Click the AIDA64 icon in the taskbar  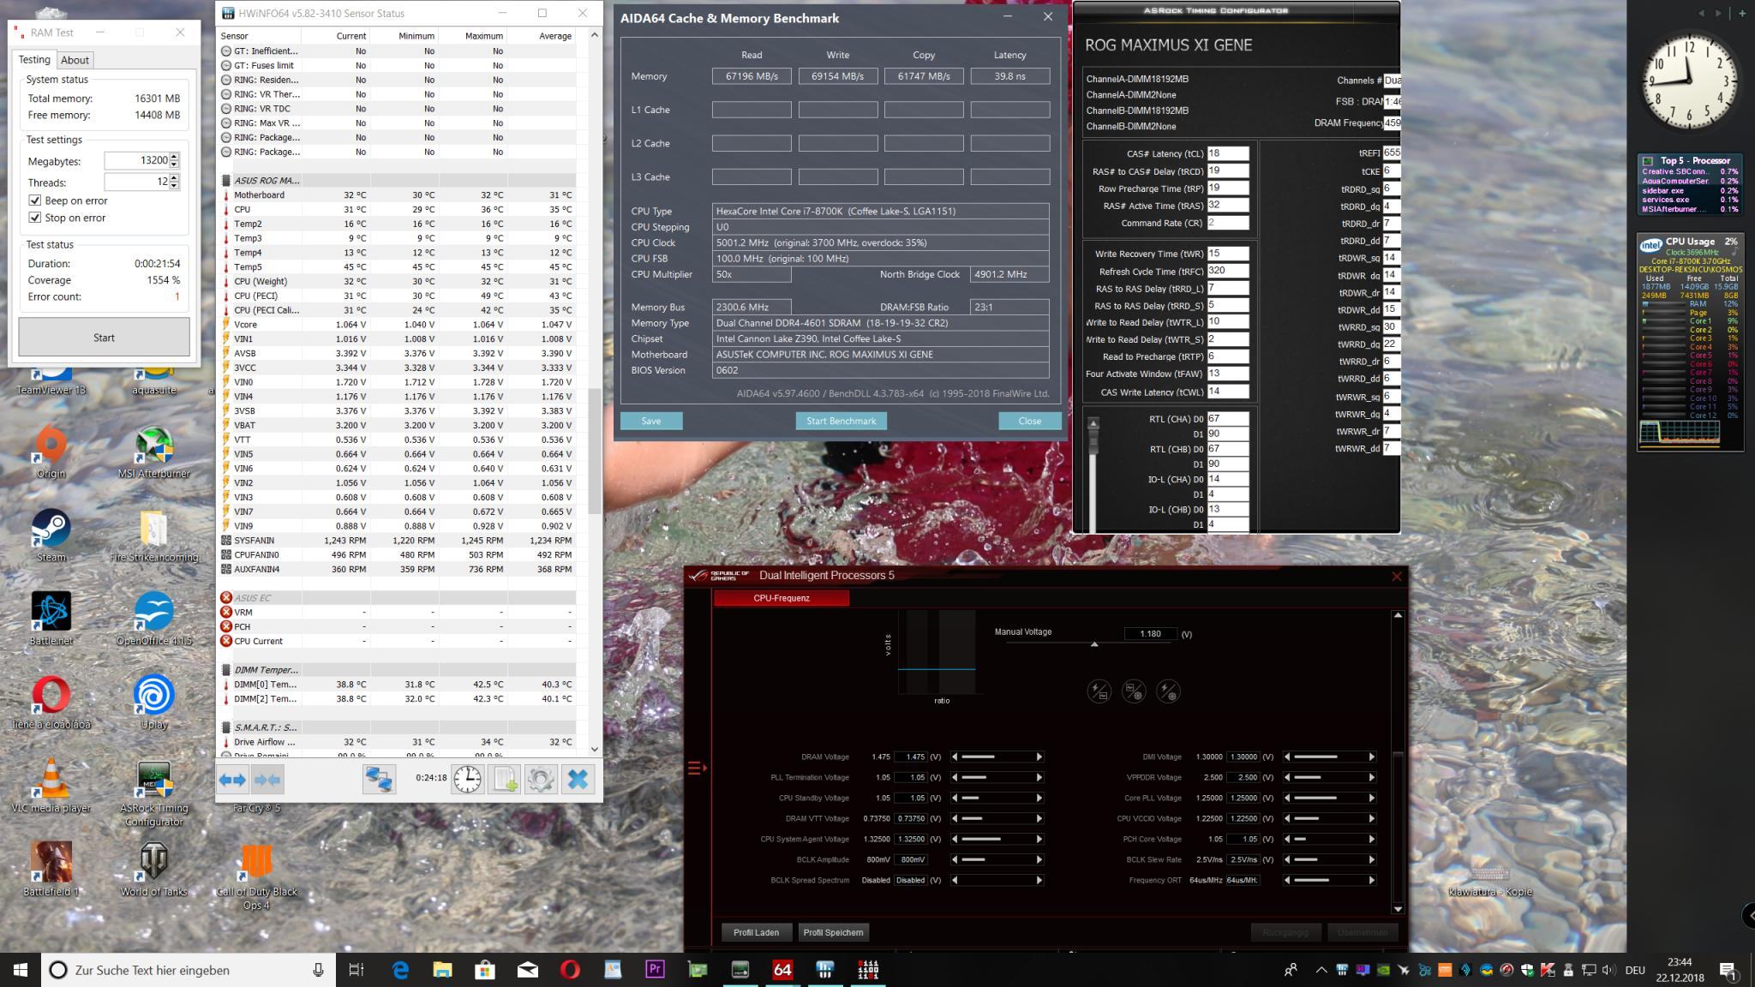coord(782,970)
